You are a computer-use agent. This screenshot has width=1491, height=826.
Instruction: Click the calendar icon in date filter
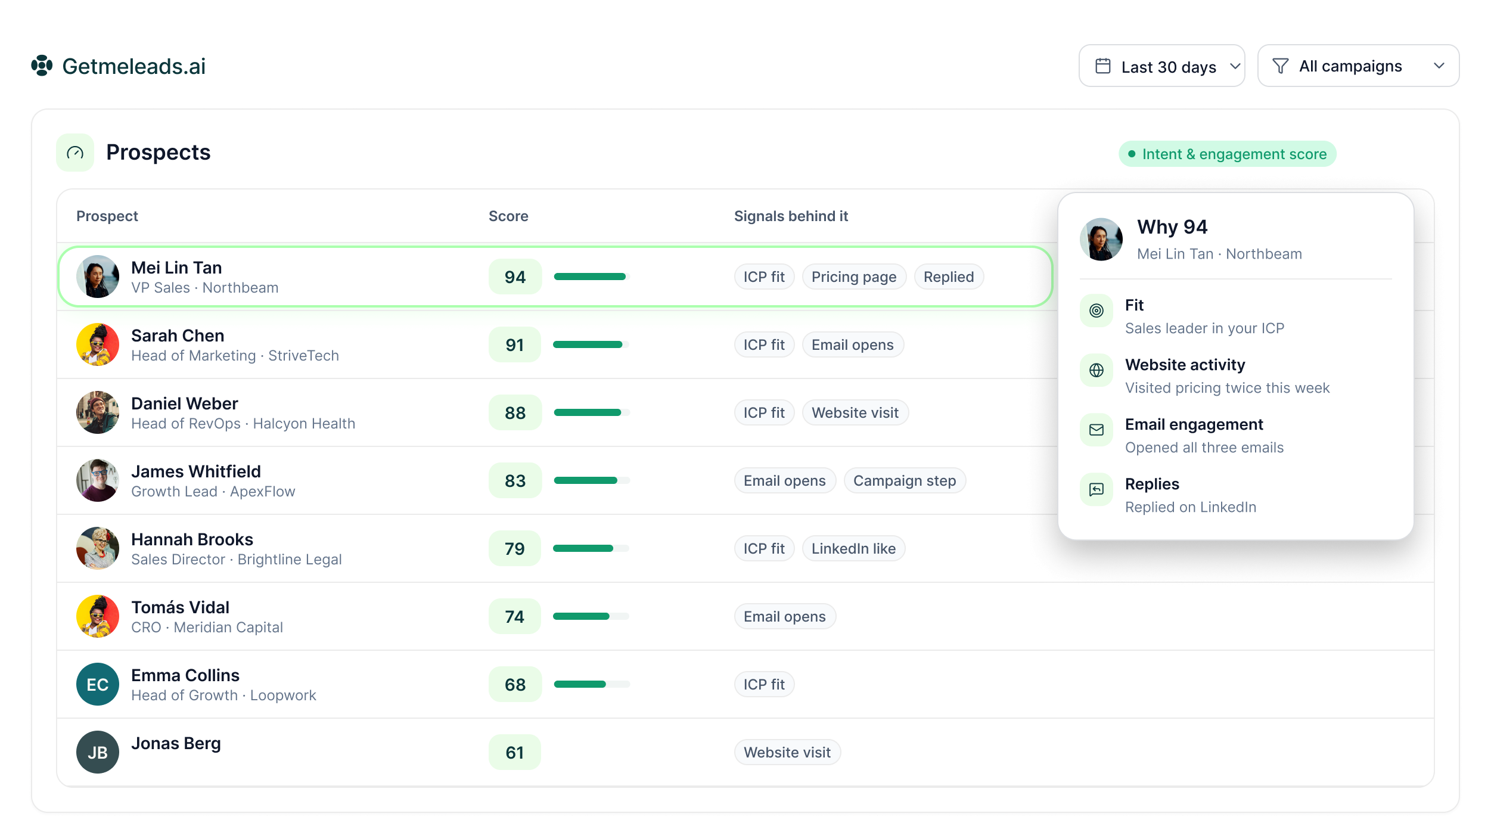point(1103,66)
